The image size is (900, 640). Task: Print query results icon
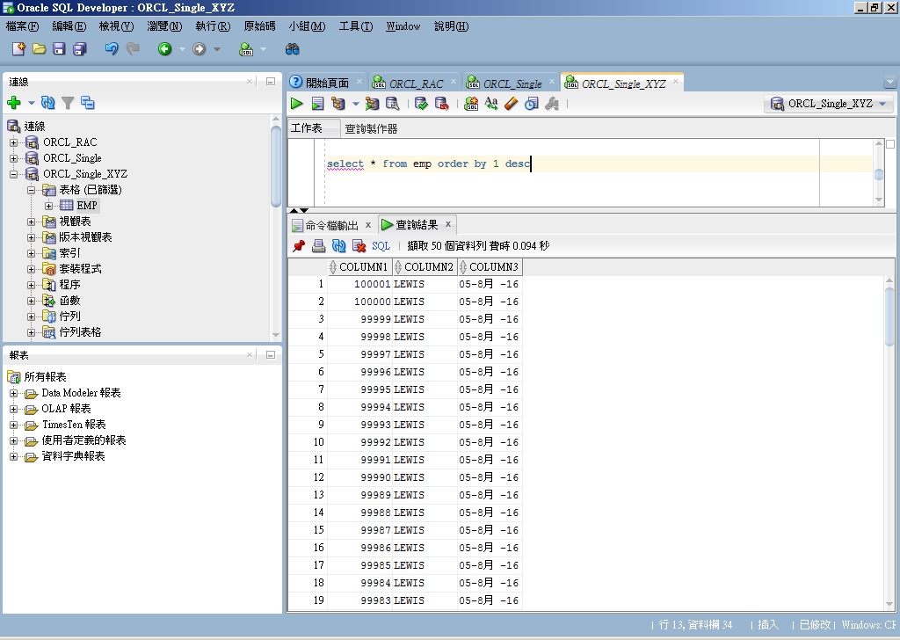pyautogui.click(x=318, y=245)
